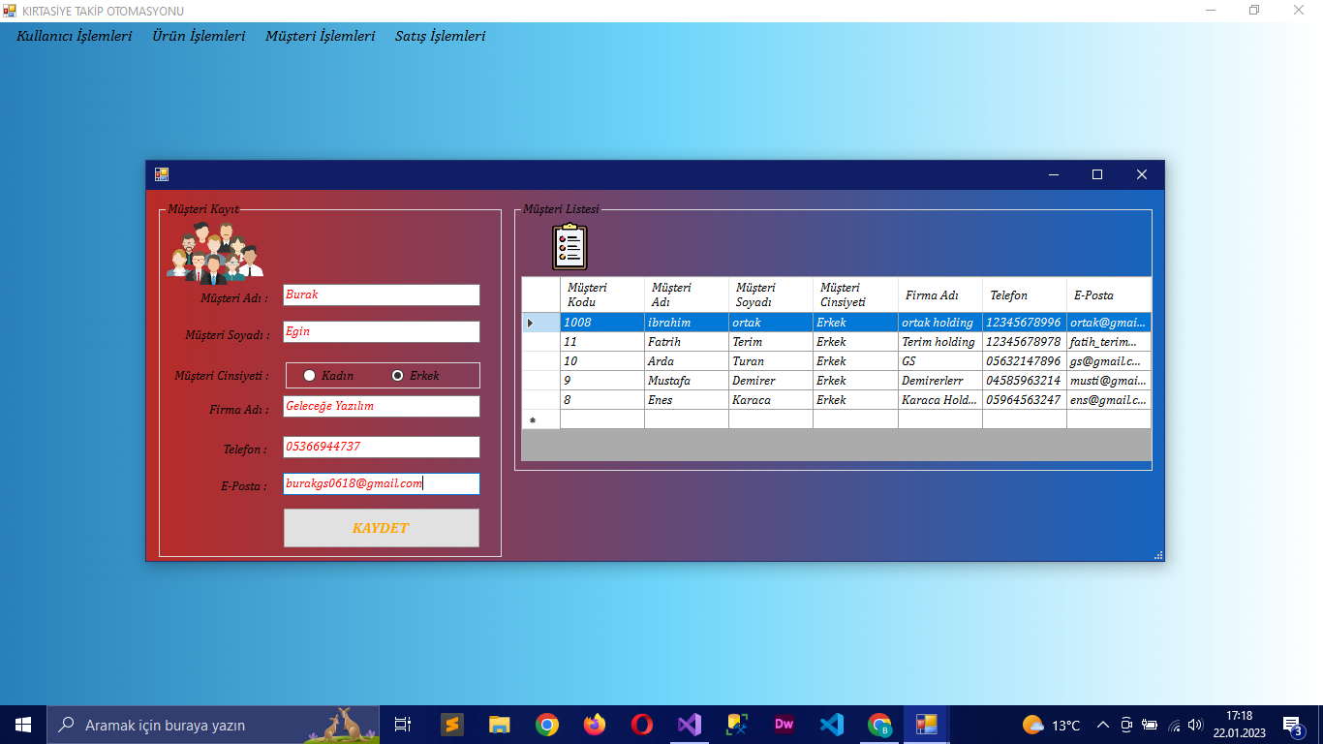The height and width of the screenshot is (744, 1323).
Task: Open Opera browser from the taskbar
Action: click(641, 725)
